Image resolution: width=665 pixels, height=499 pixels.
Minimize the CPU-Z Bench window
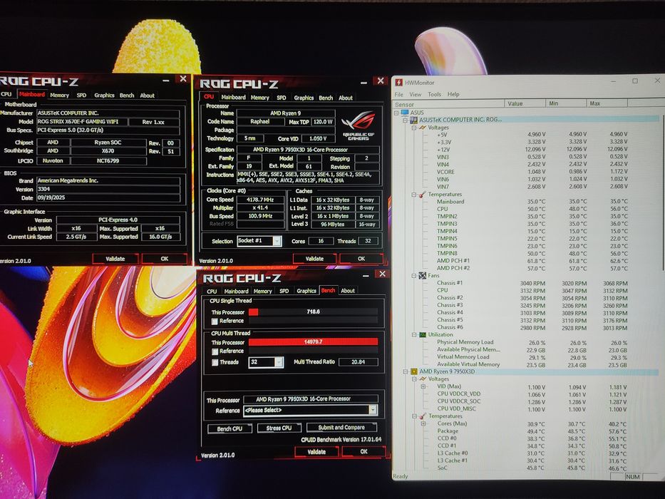366,275
